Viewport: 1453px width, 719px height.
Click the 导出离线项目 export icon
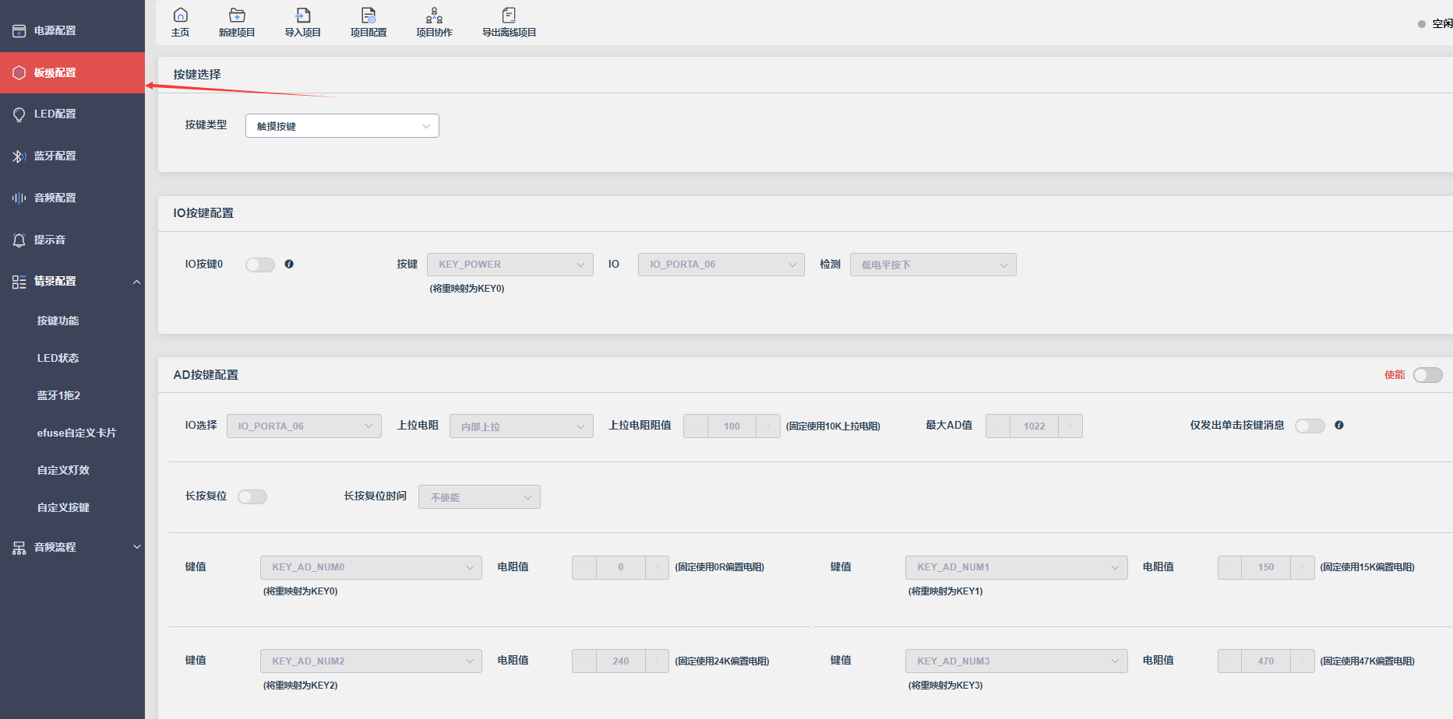tap(509, 16)
